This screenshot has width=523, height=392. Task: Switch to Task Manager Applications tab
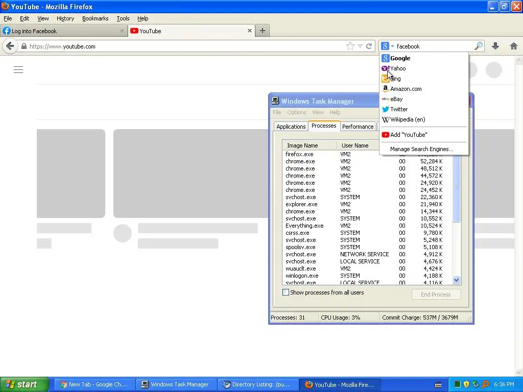click(291, 127)
